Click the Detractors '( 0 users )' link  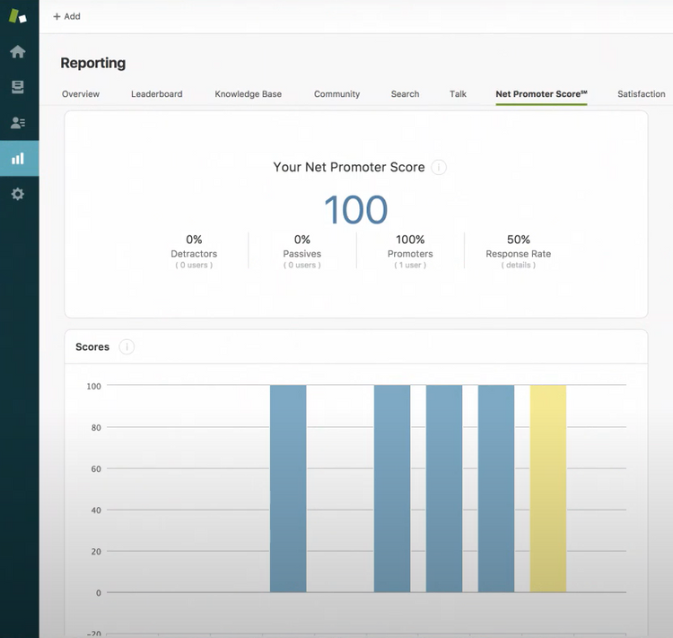[x=194, y=265]
